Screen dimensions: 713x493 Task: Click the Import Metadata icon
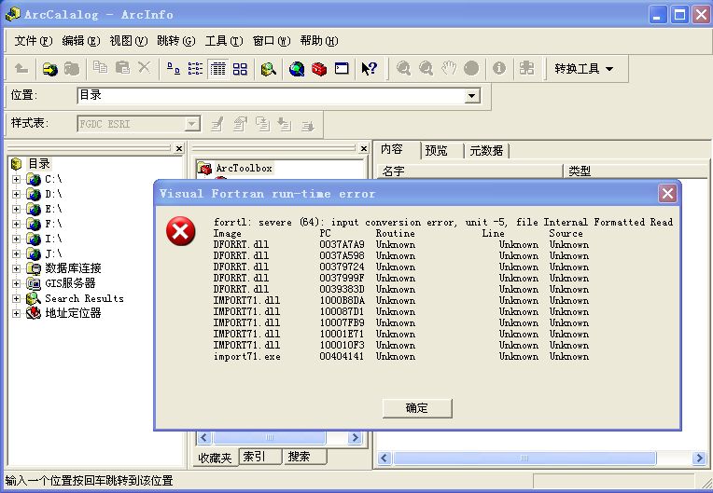[x=285, y=124]
